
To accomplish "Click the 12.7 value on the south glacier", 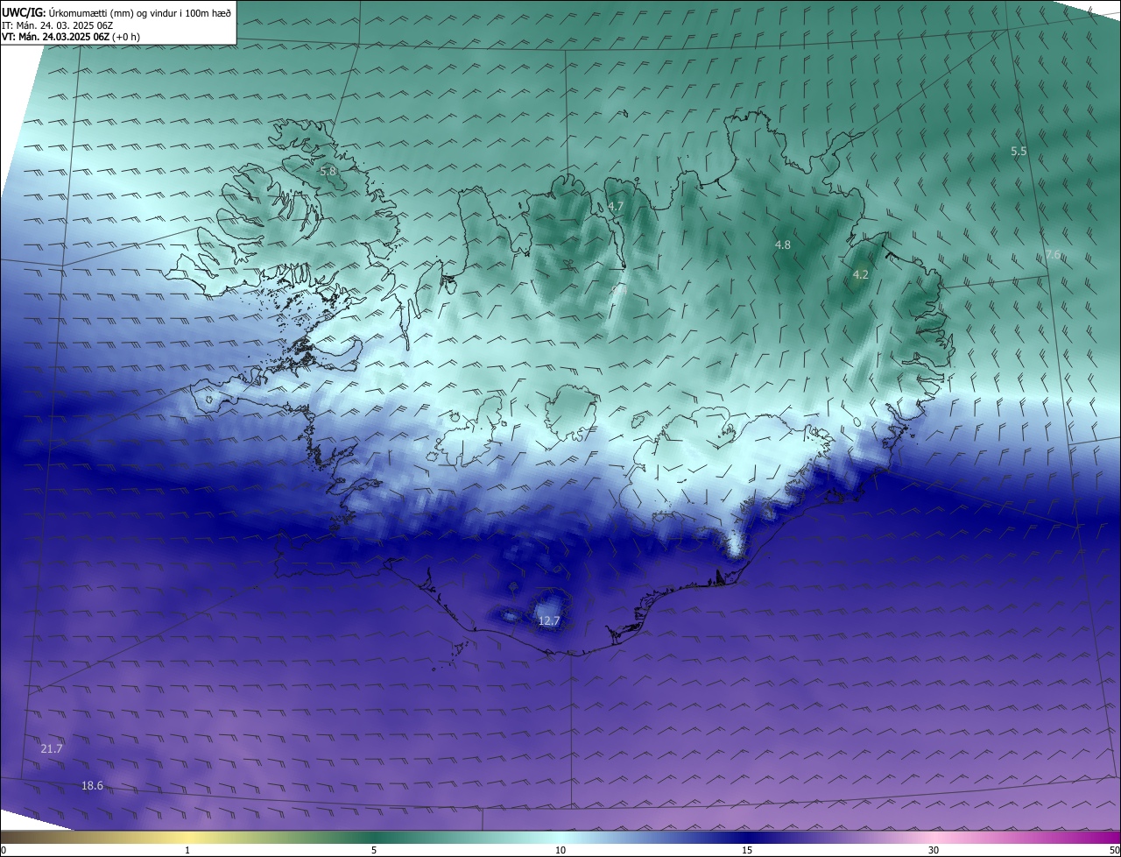I will 548,621.
